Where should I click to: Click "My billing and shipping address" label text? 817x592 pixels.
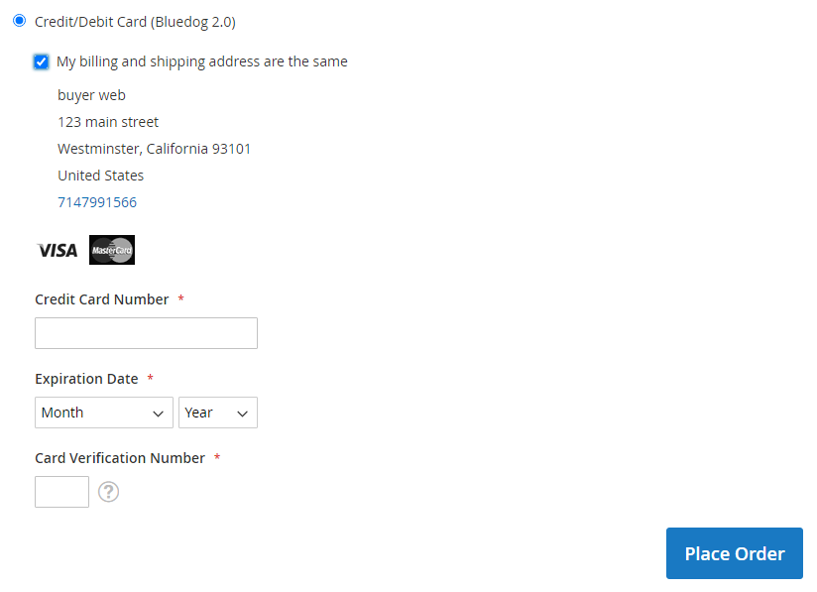[201, 61]
